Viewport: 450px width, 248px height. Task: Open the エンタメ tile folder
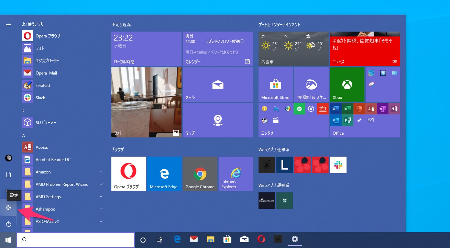[294, 120]
